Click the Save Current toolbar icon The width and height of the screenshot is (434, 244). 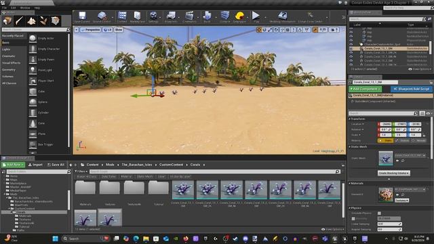(82, 17)
